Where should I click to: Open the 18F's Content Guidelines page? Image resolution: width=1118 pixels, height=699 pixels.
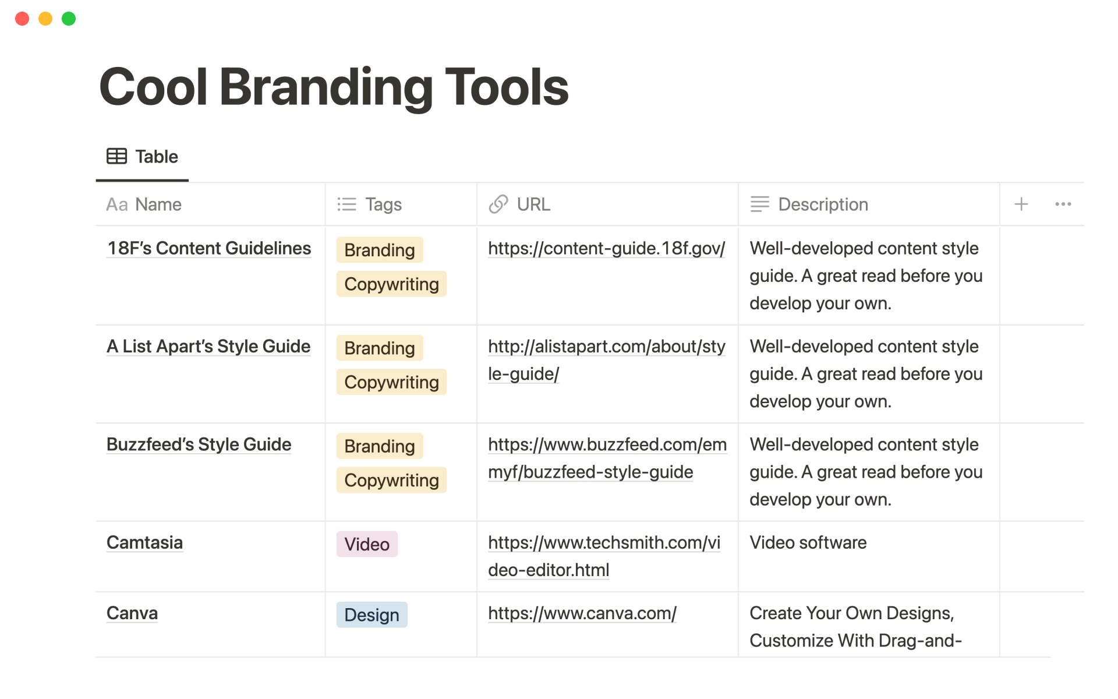point(208,248)
